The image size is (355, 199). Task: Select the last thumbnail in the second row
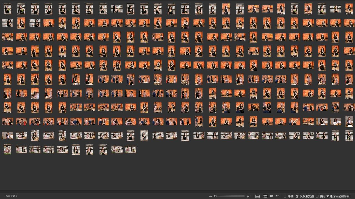pos(349,23)
